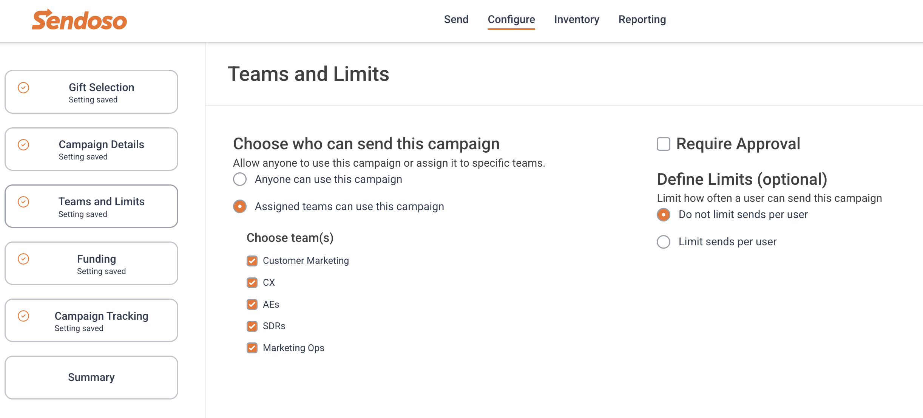Open the Send tab
Image resolution: width=923 pixels, height=418 pixels.
point(456,19)
